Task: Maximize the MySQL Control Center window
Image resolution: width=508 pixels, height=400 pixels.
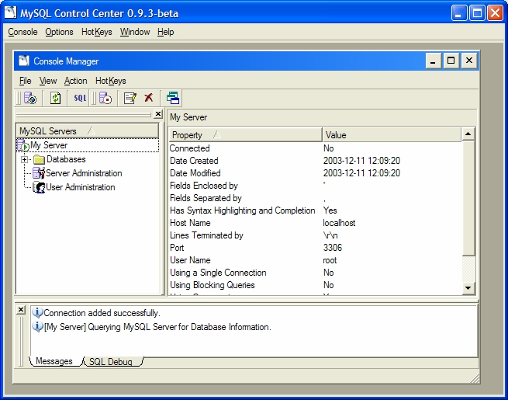Action: pyautogui.click(x=477, y=13)
